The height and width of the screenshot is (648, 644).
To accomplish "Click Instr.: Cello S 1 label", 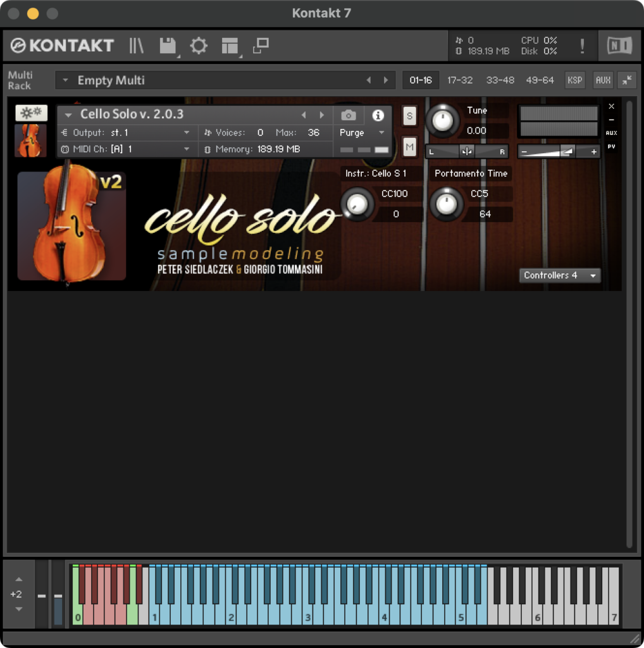I will tap(376, 173).
